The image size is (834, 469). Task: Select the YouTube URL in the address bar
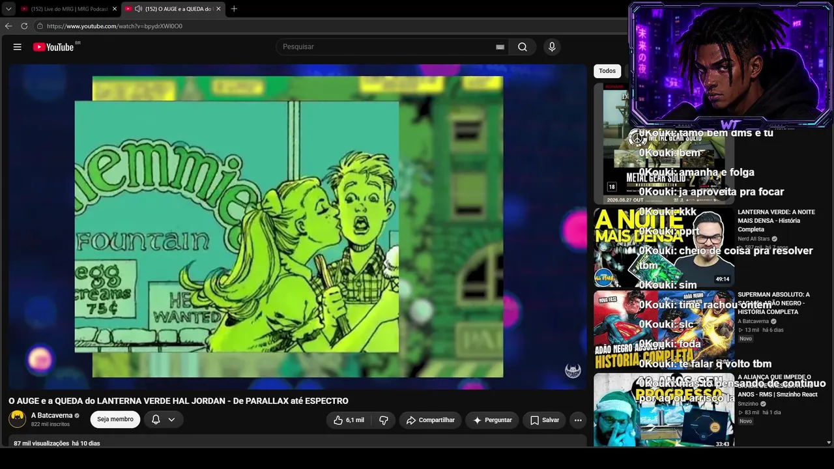pos(115,26)
